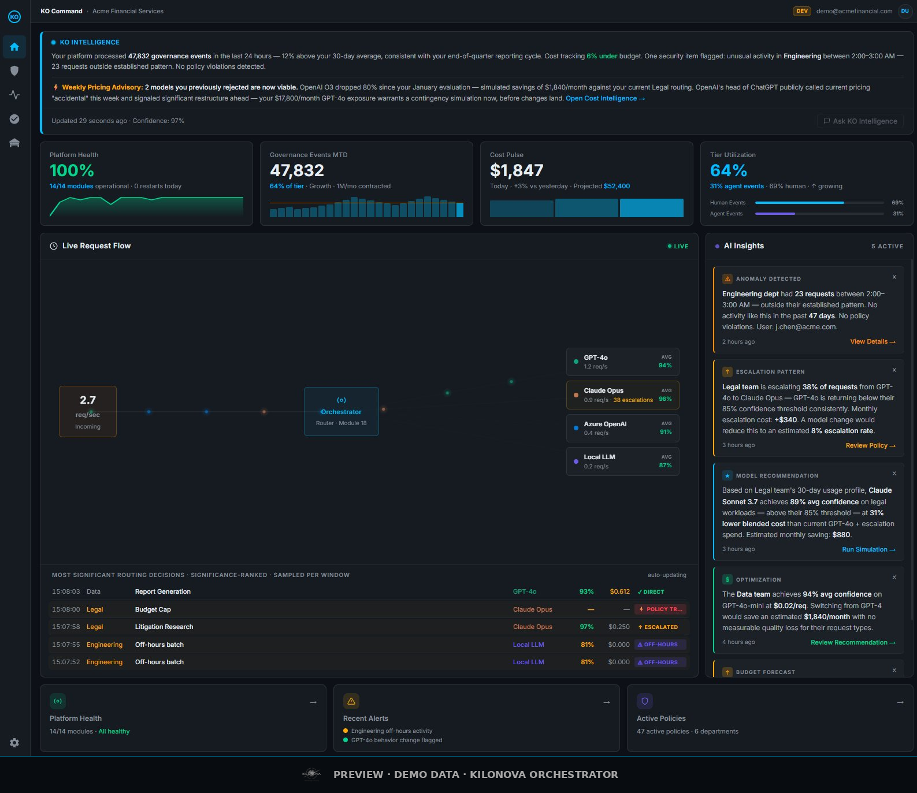The width and height of the screenshot is (917, 793).
Task: Select the Claude Opus model node
Action: [x=622, y=395]
